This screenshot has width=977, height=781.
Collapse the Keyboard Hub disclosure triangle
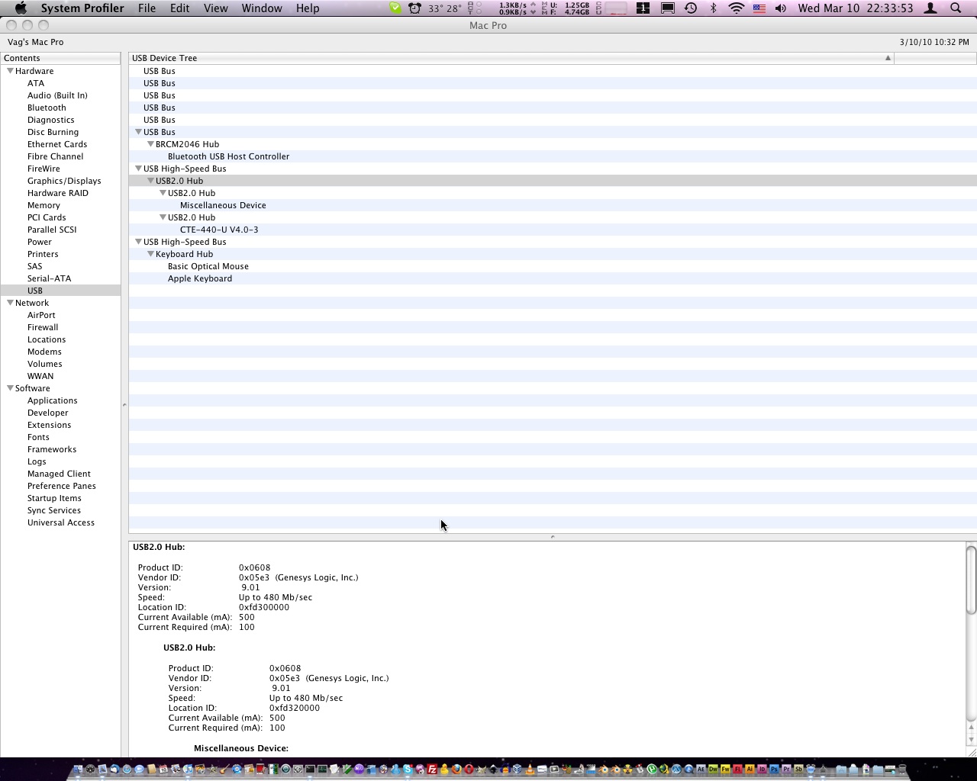[x=150, y=254]
